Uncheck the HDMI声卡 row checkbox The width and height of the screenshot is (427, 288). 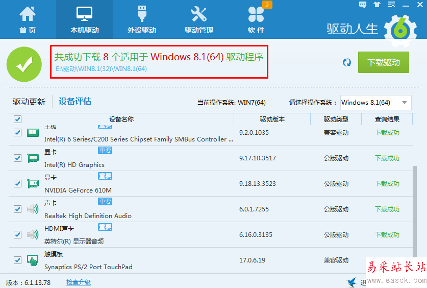pyautogui.click(x=17, y=234)
